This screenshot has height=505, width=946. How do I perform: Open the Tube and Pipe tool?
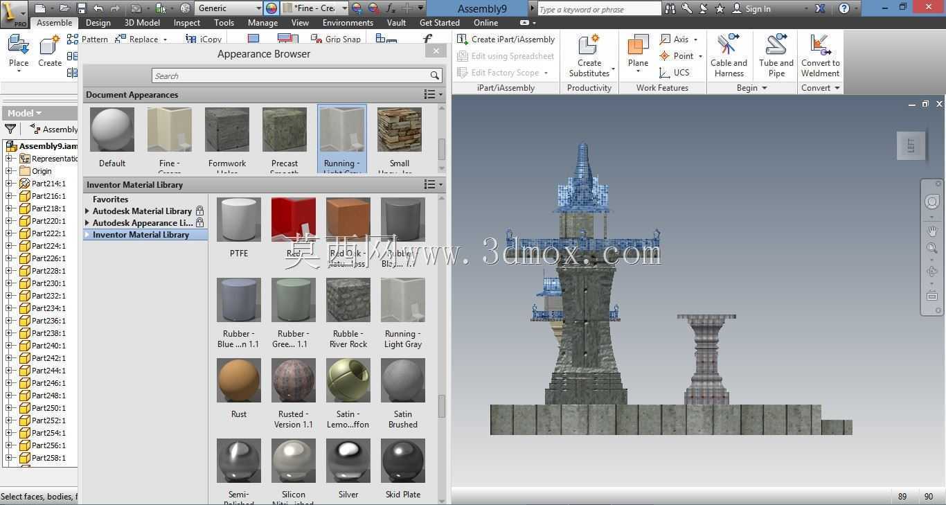pyautogui.click(x=776, y=55)
